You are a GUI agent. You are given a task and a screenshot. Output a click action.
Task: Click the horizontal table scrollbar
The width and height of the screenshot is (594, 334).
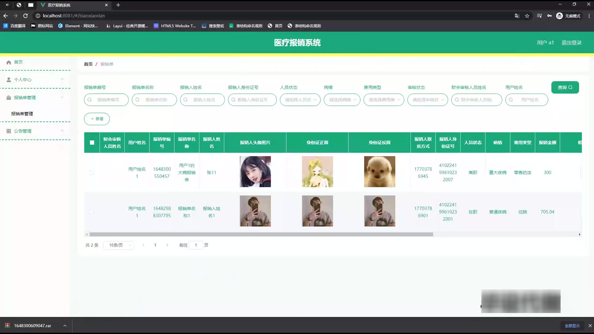click(x=261, y=234)
